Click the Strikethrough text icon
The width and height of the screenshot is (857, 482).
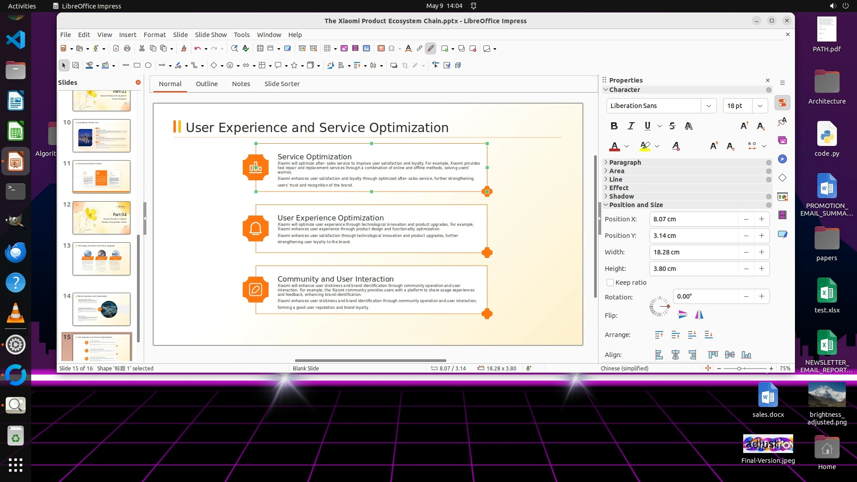tap(672, 126)
